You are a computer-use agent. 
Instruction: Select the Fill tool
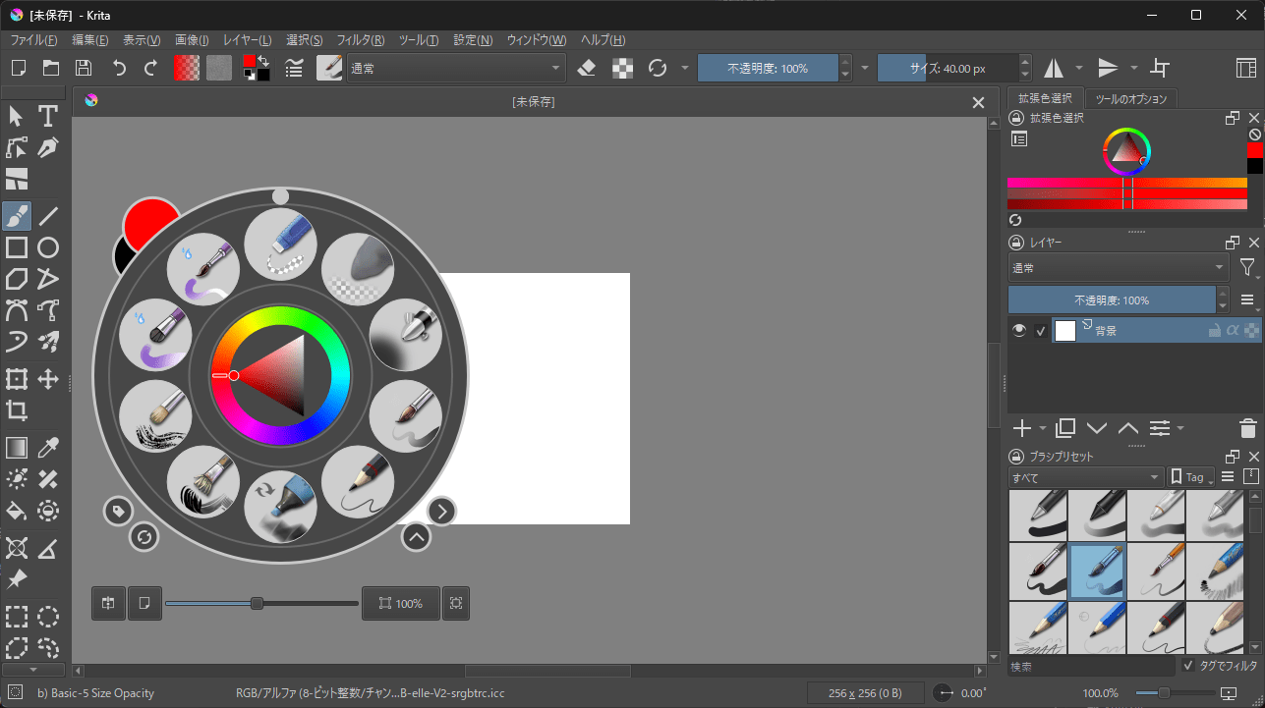point(16,511)
